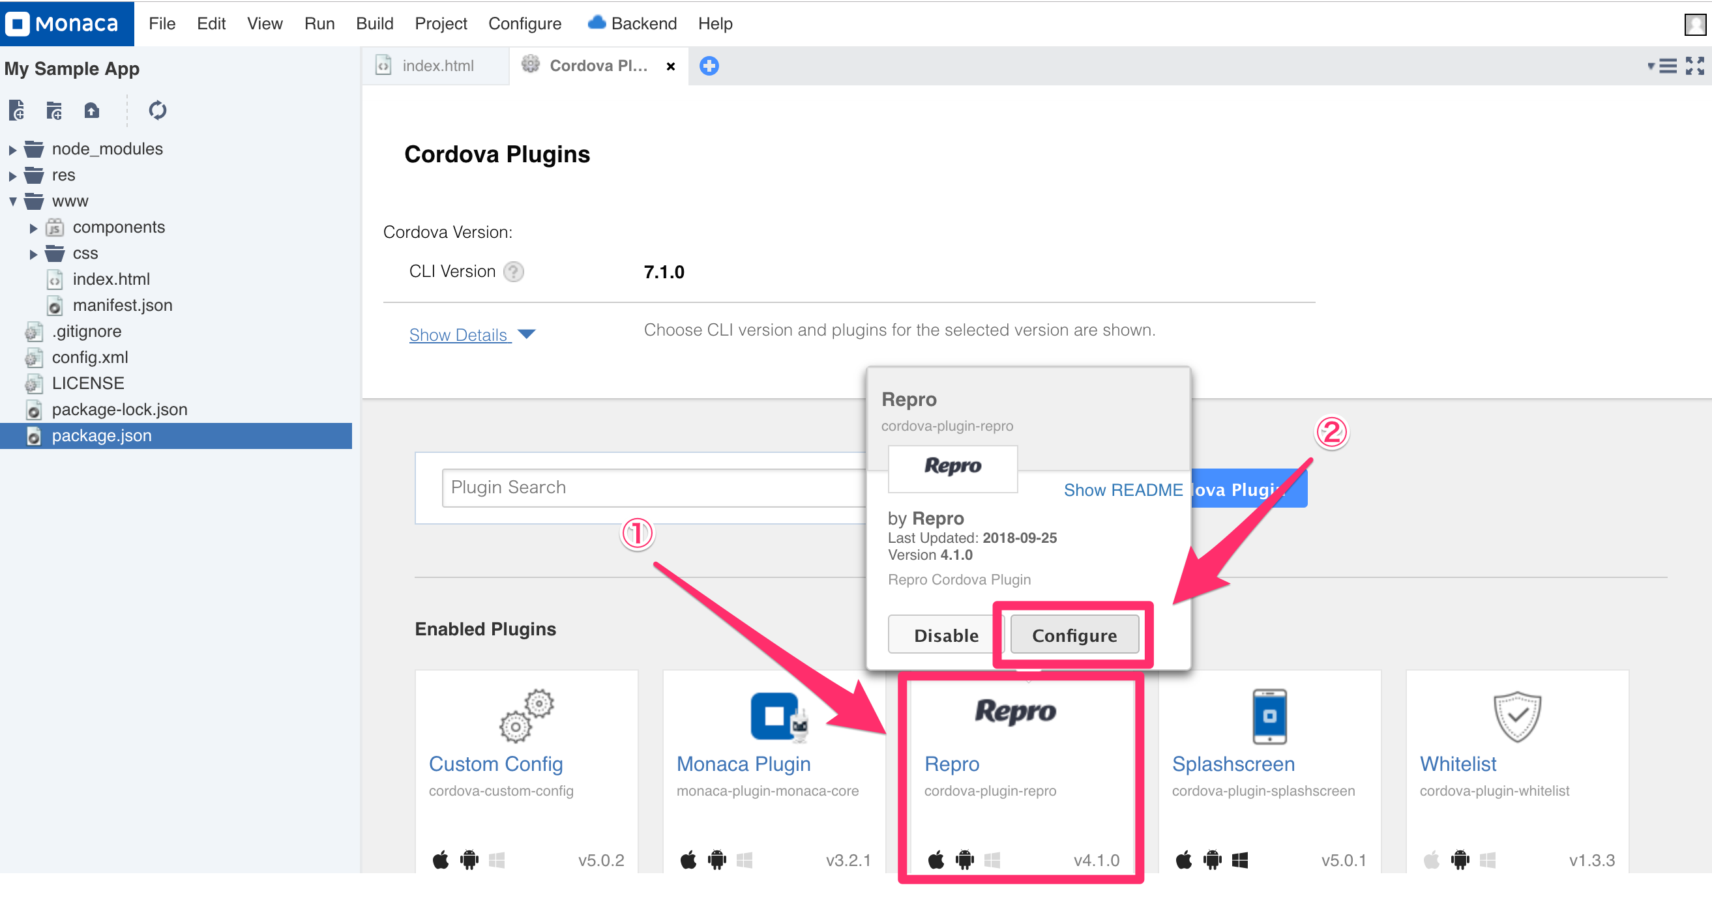Click the user account avatar icon
The height and width of the screenshot is (911, 1712).
1696,24
